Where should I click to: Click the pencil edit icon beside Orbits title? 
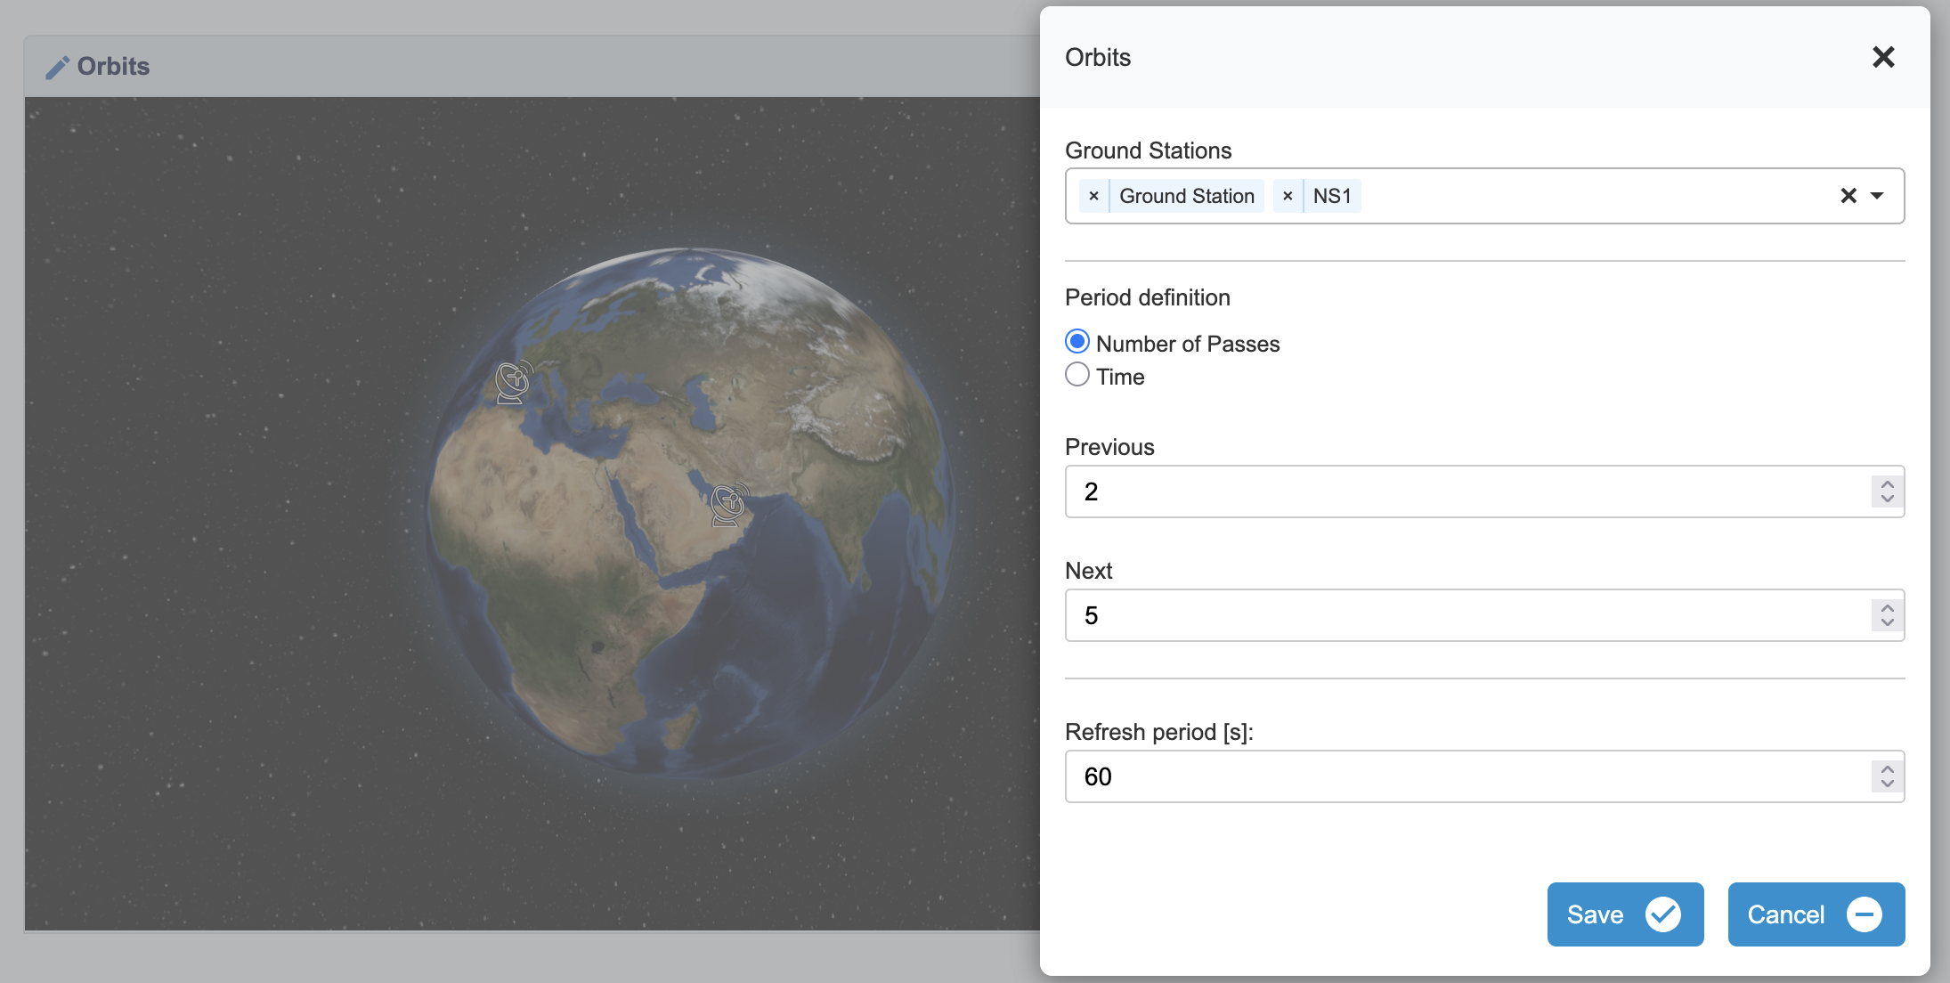[57, 65]
